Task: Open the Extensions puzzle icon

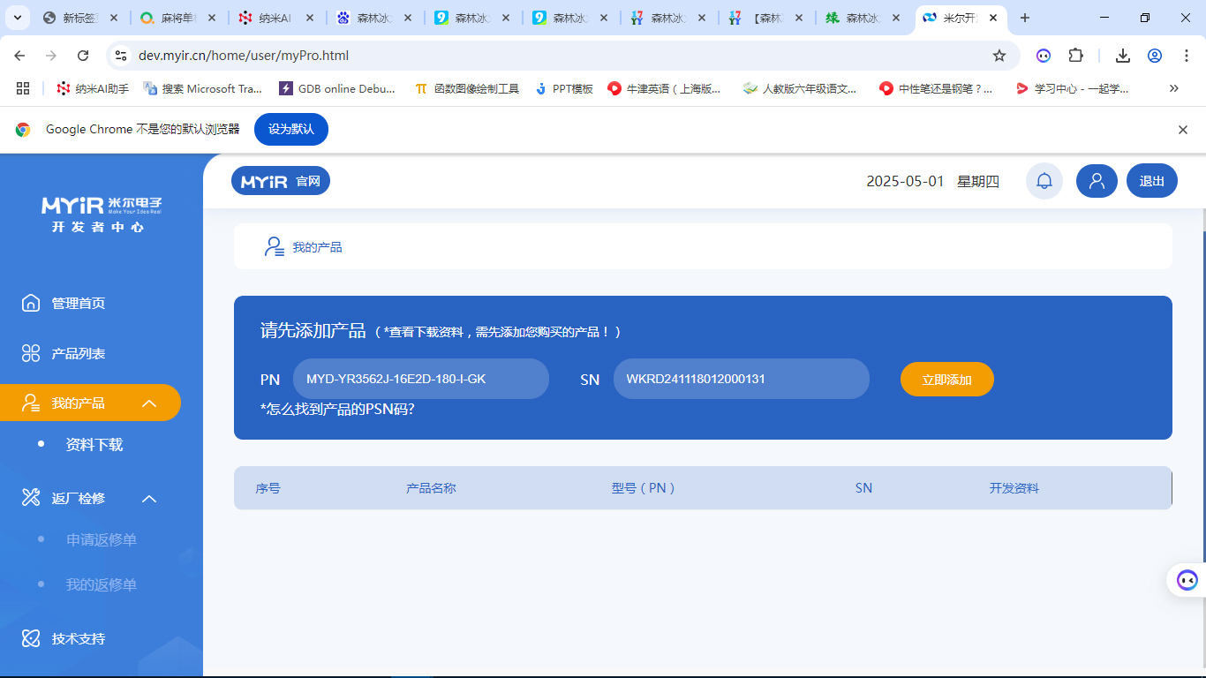Action: pyautogui.click(x=1075, y=56)
